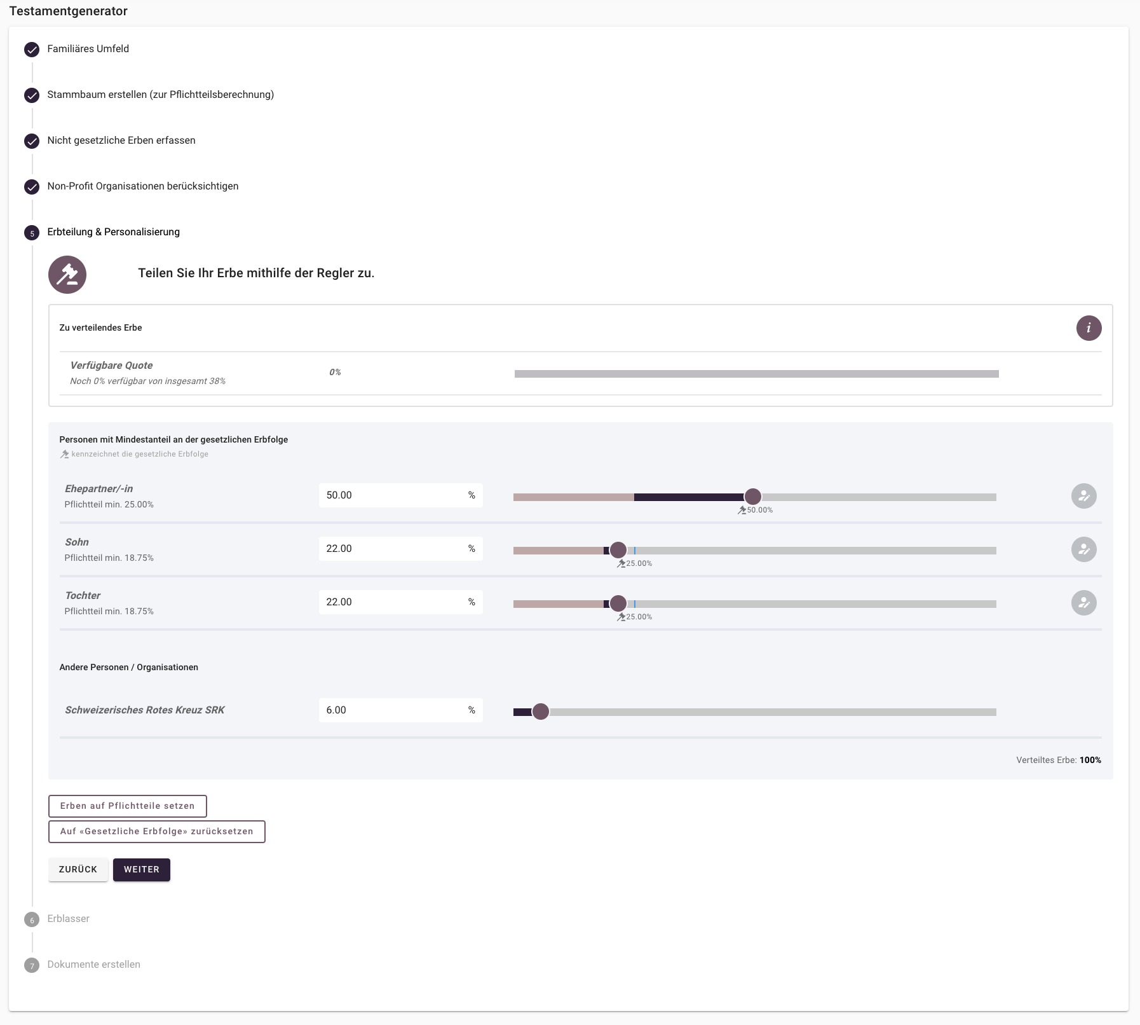Click personalize icon for Tochter row
This screenshot has height=1025, width=1140.
1083,603
